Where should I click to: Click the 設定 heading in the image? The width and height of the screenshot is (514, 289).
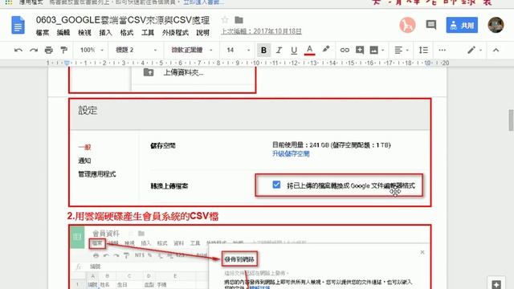click(88, 111)
